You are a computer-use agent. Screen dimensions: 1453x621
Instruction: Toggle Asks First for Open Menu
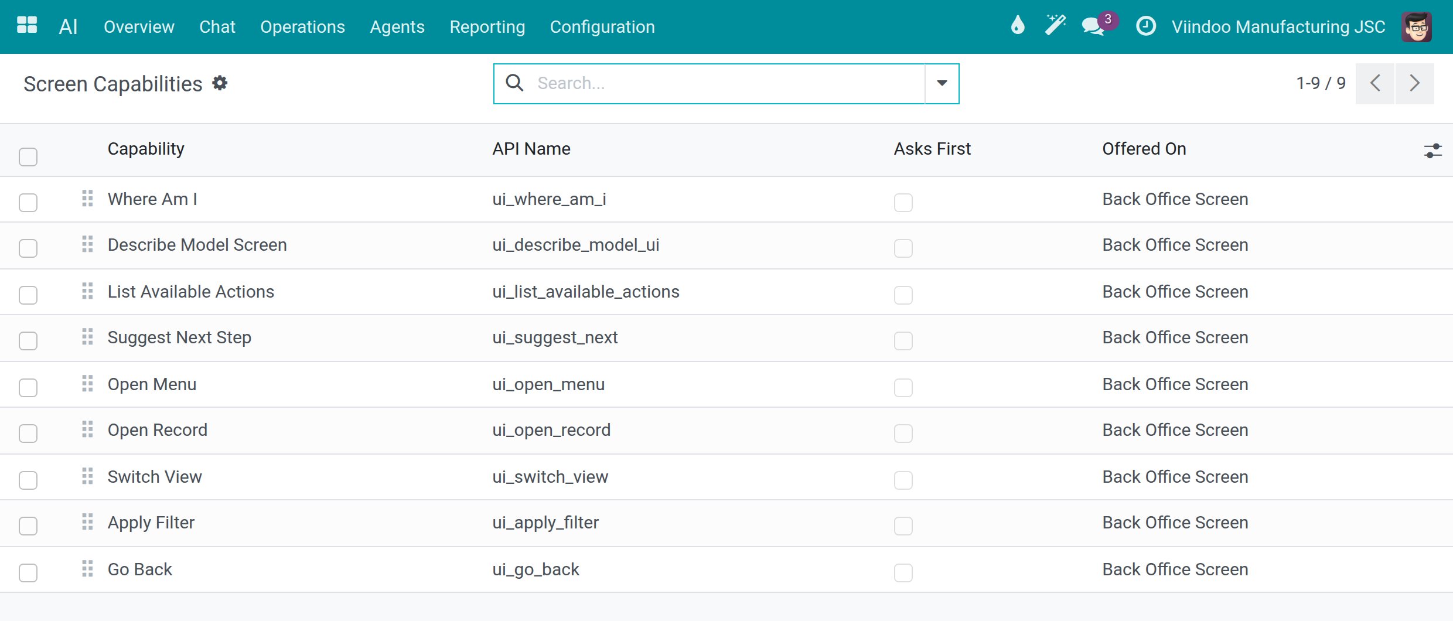click(x=903, y=387)
